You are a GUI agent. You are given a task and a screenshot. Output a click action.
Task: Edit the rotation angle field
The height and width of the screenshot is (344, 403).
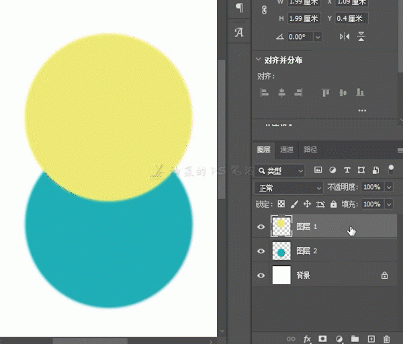tap(300, 37)
